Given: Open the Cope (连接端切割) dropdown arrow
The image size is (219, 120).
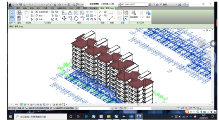Looking at the screenshot, I should [x=49, y=12].
